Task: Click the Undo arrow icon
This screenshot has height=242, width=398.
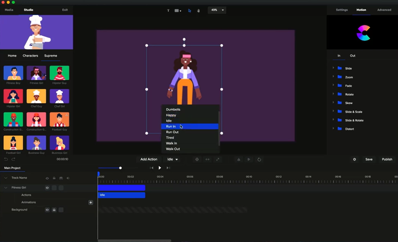Action: 6,159
